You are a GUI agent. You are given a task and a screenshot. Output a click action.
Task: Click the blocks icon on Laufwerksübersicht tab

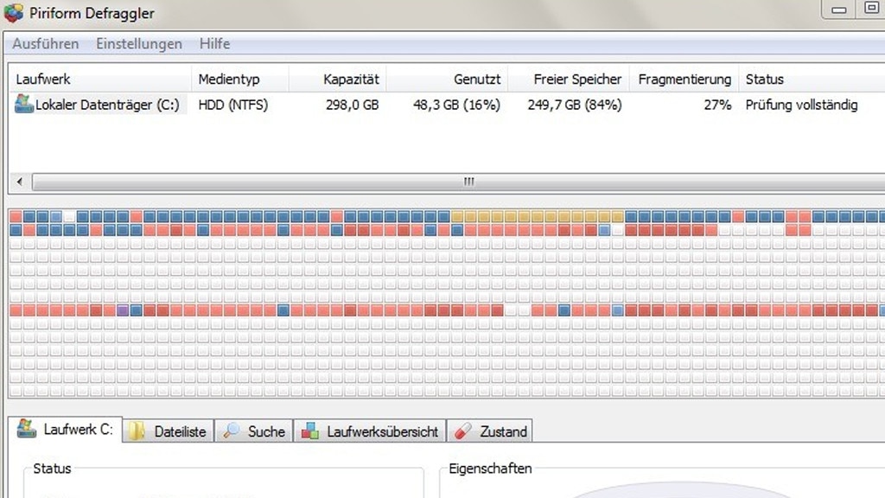(310, 431)
